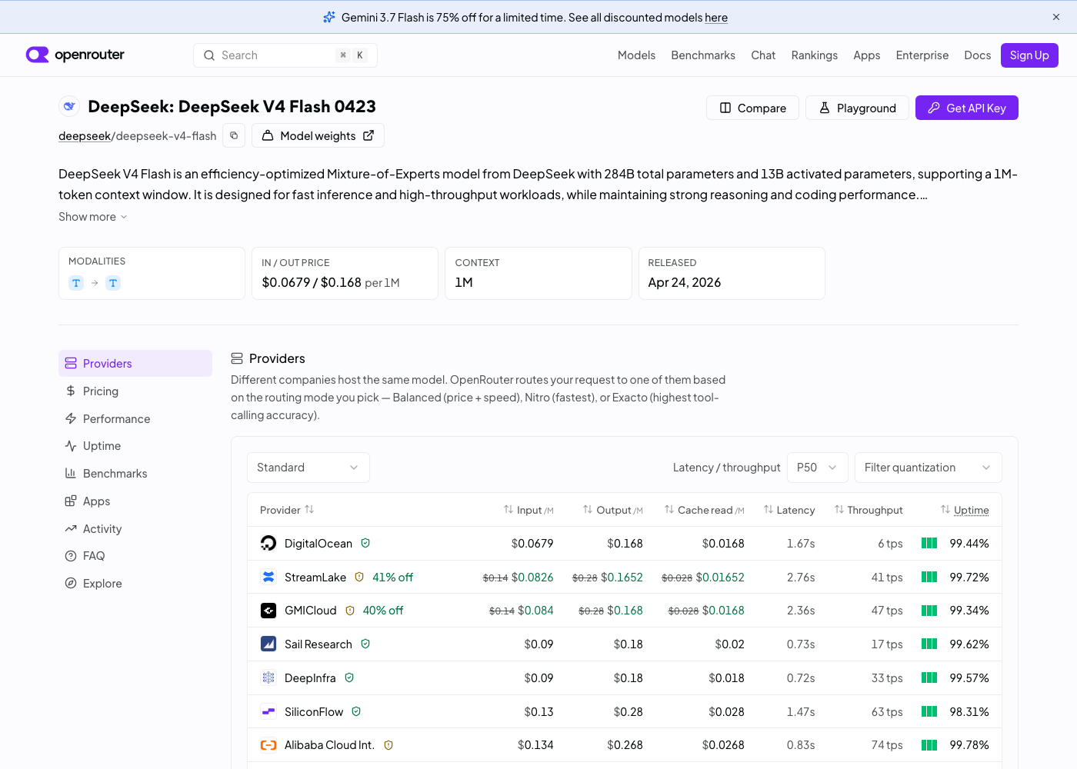1077x769 pixels.
Task: Open Benchmarks in the sidebar
Action: 135,474
